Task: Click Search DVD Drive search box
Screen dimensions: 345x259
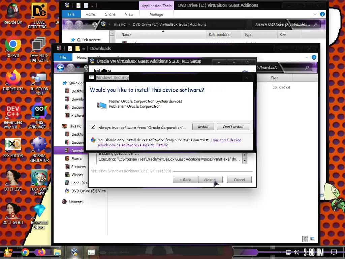Action: coord(287,24)
